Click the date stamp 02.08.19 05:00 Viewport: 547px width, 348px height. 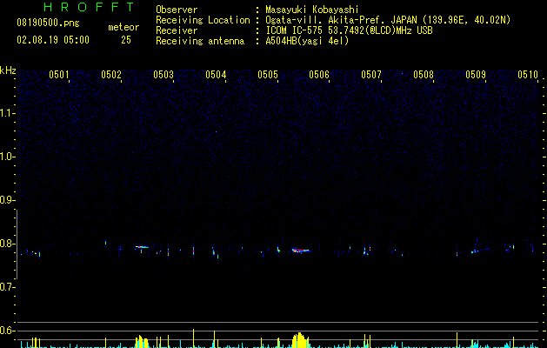[53, 40]
